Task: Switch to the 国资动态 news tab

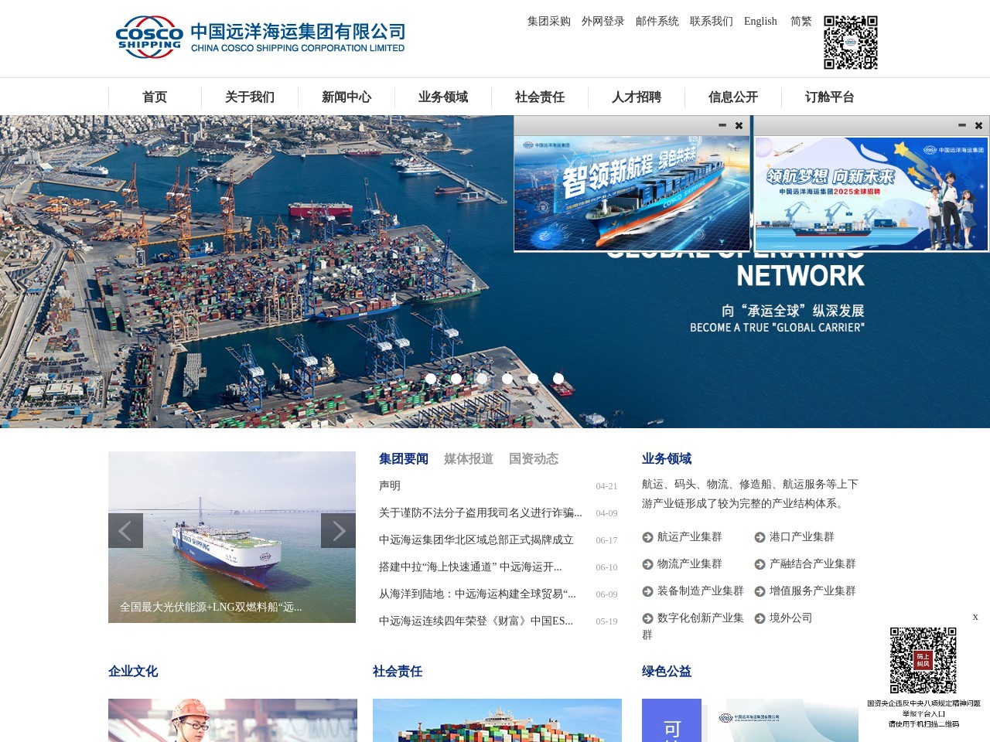Action: coord(534,459)
